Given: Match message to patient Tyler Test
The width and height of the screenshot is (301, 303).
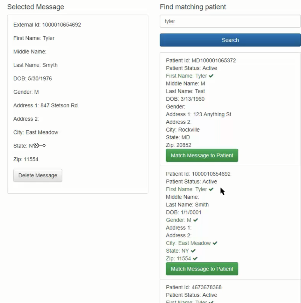Looking at the screenshot, I should click(202, 155).
